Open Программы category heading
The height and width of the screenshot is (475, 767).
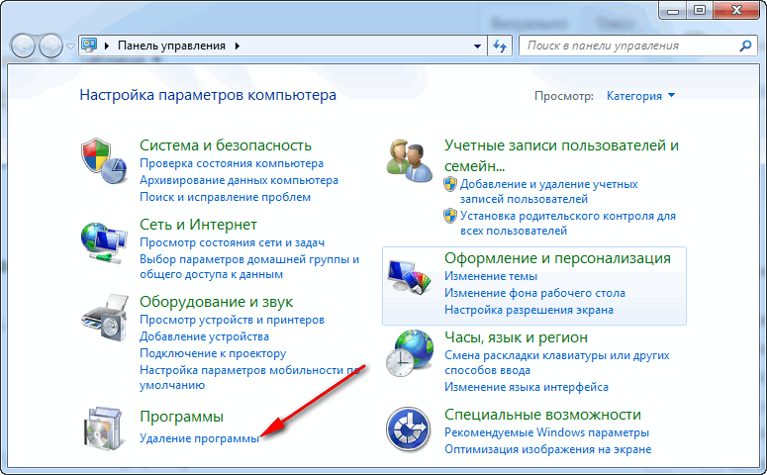[181, 417]
